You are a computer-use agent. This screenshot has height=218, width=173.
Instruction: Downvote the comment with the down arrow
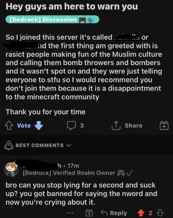(x=160, y=213)
